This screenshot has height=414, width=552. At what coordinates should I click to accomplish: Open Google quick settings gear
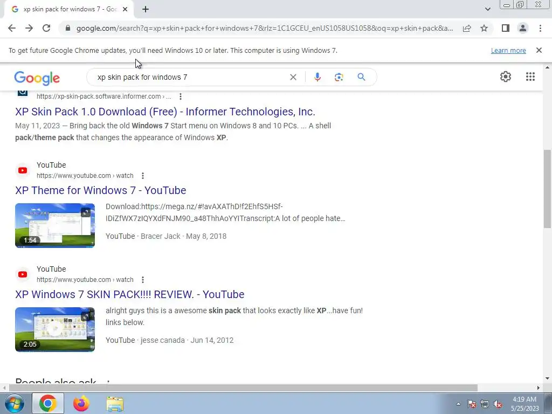[x=506, y=77]
